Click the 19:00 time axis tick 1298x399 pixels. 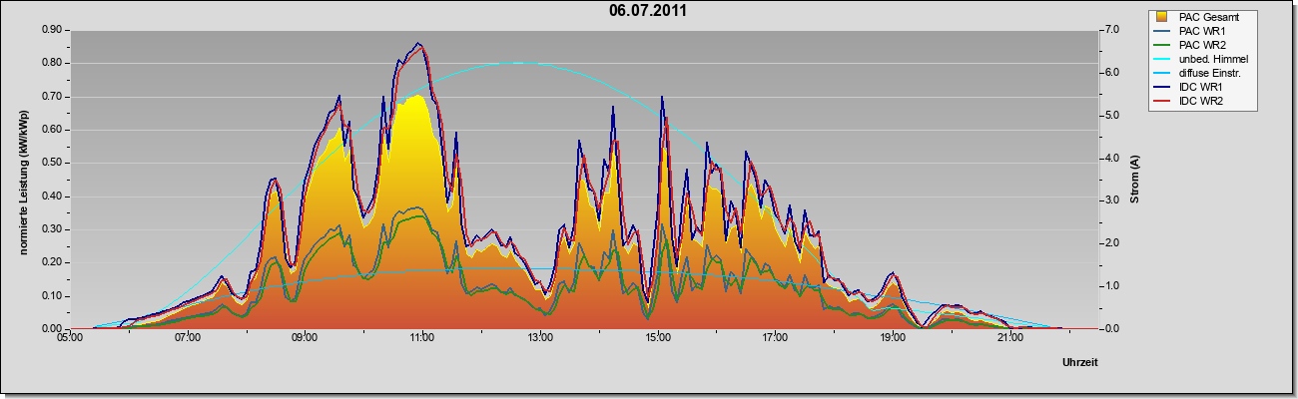tap(894, 338)
